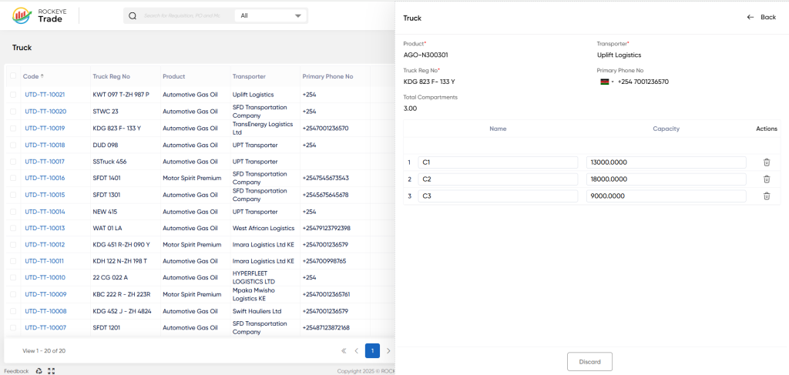The image size is (789, 375).
Task: Click the Primary Phone No column header
Action: (x=327, y=76)
